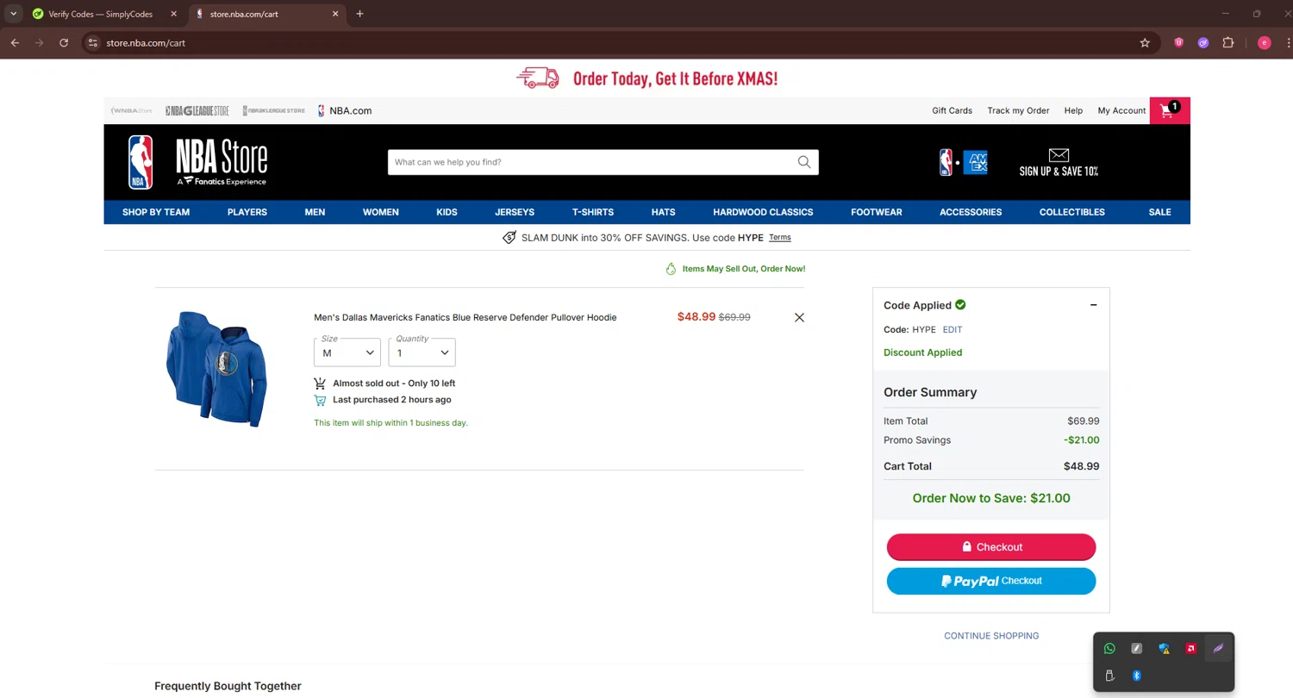The width and height of the screenshot is (1293, 698).
Task: Open the Chrome profile avatar
Action: click(1265, 43)
